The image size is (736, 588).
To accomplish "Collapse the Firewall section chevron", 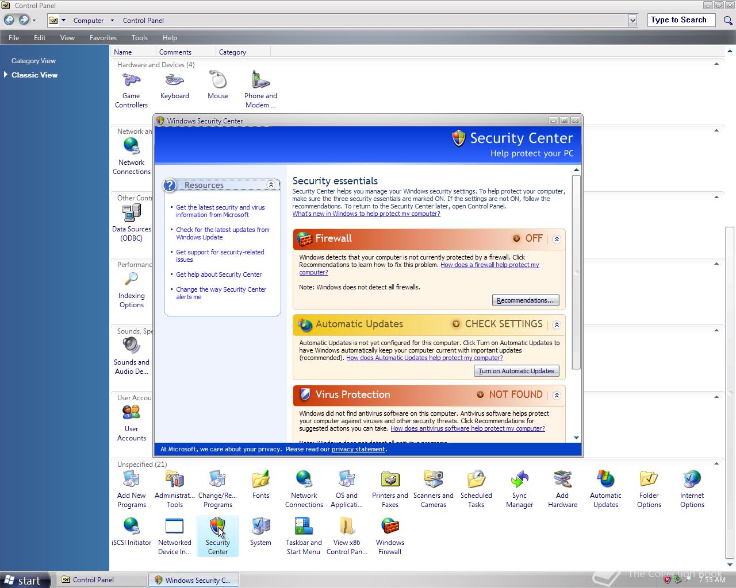I will tap(557, 239).
